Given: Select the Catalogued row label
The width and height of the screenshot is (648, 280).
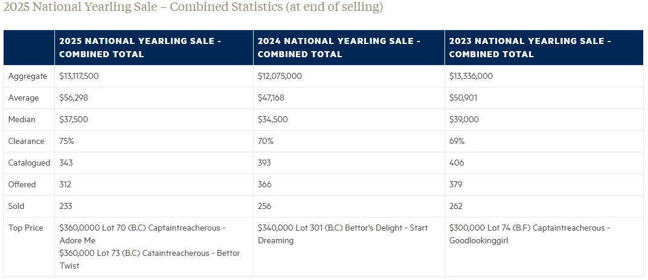Looking at the screenshot, I should [29, 163].
